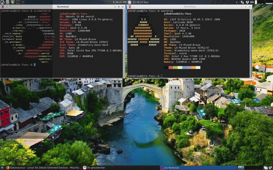Click the green color block in neofetch

pos(175,67)
